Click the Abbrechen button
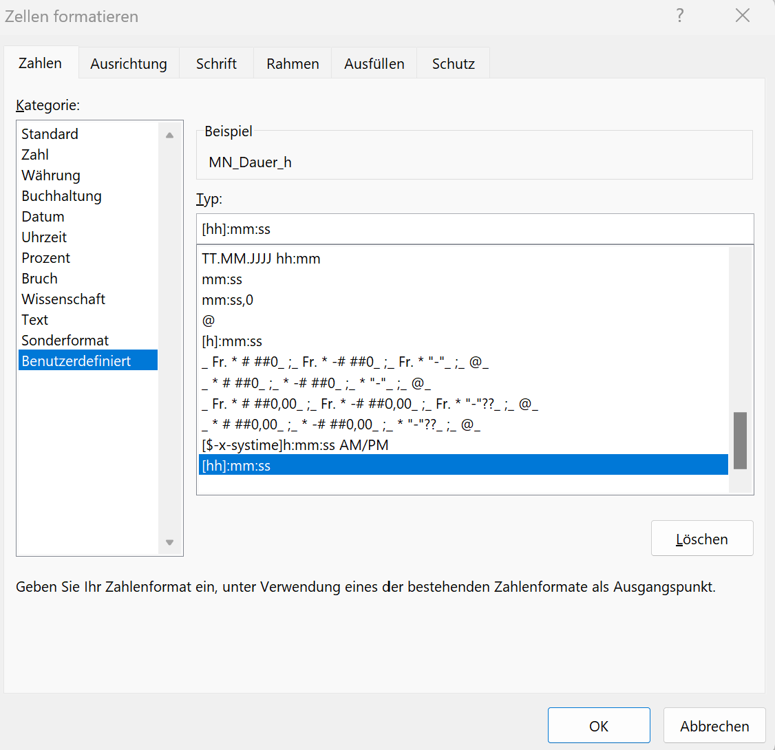This screenshot has width=775, height=750. 714,725
